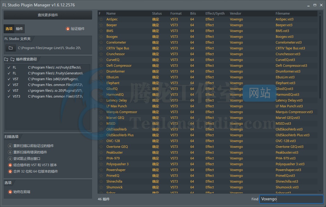The height and width of the screenshot is (207, 326).
Task: Disable the 始终在前端 always-on-top option
Action: tap(10, 192)
